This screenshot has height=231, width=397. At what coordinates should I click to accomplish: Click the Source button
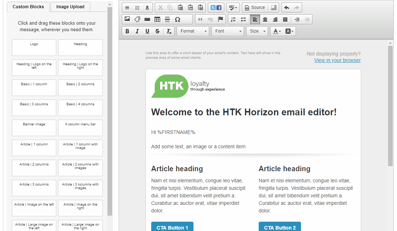click(x=255, y=8)
